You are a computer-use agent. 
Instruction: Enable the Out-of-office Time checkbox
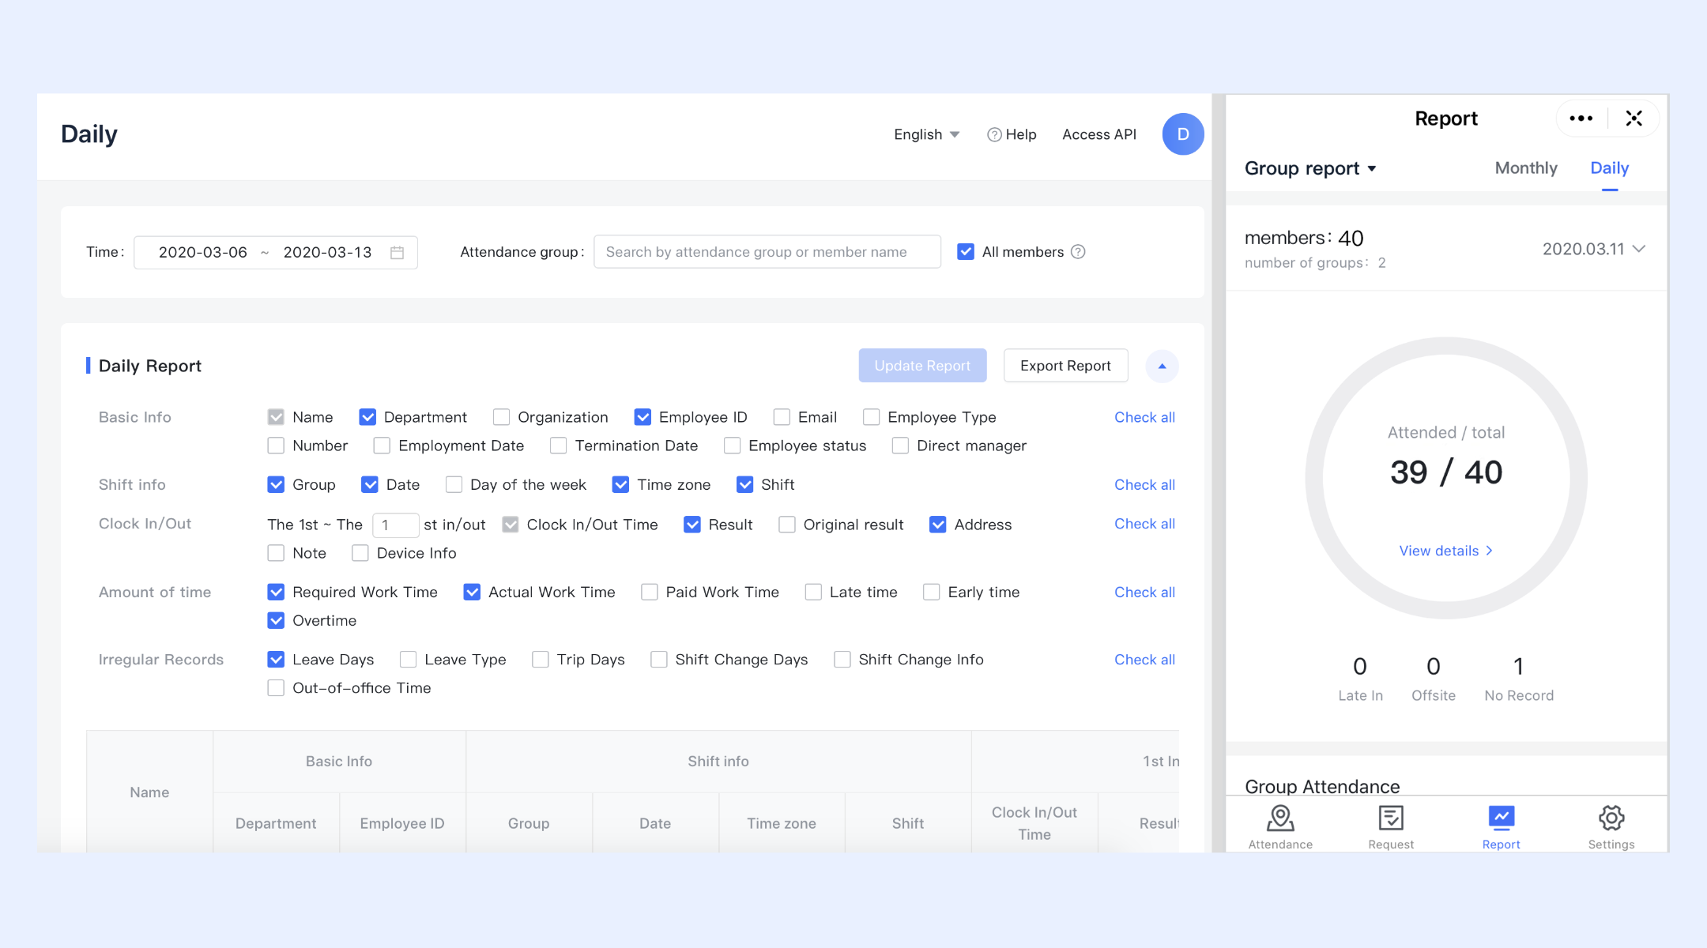tap(276, 688)
